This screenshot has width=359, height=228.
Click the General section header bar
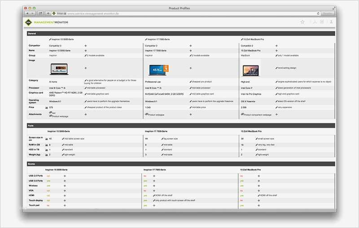pos(181,34)
